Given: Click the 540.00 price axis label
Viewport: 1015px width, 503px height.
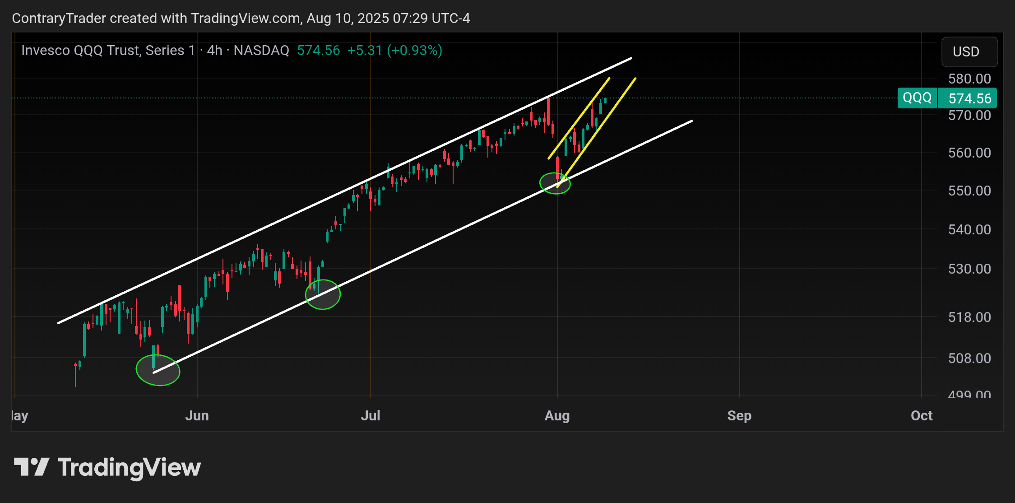Looking at the screenshot, I should [969, 230].
